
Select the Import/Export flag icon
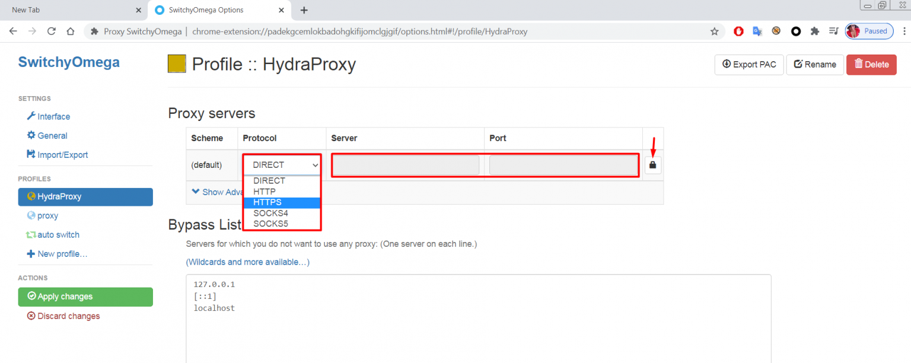pos(31,155)
